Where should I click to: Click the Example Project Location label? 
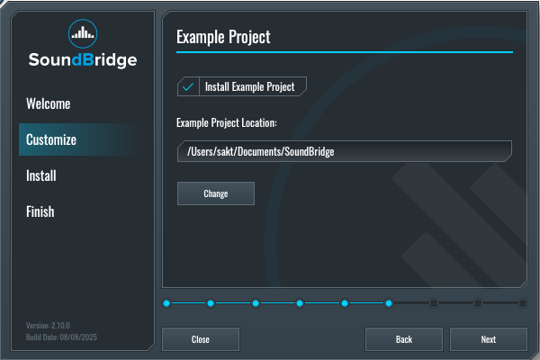click(227, 122)
